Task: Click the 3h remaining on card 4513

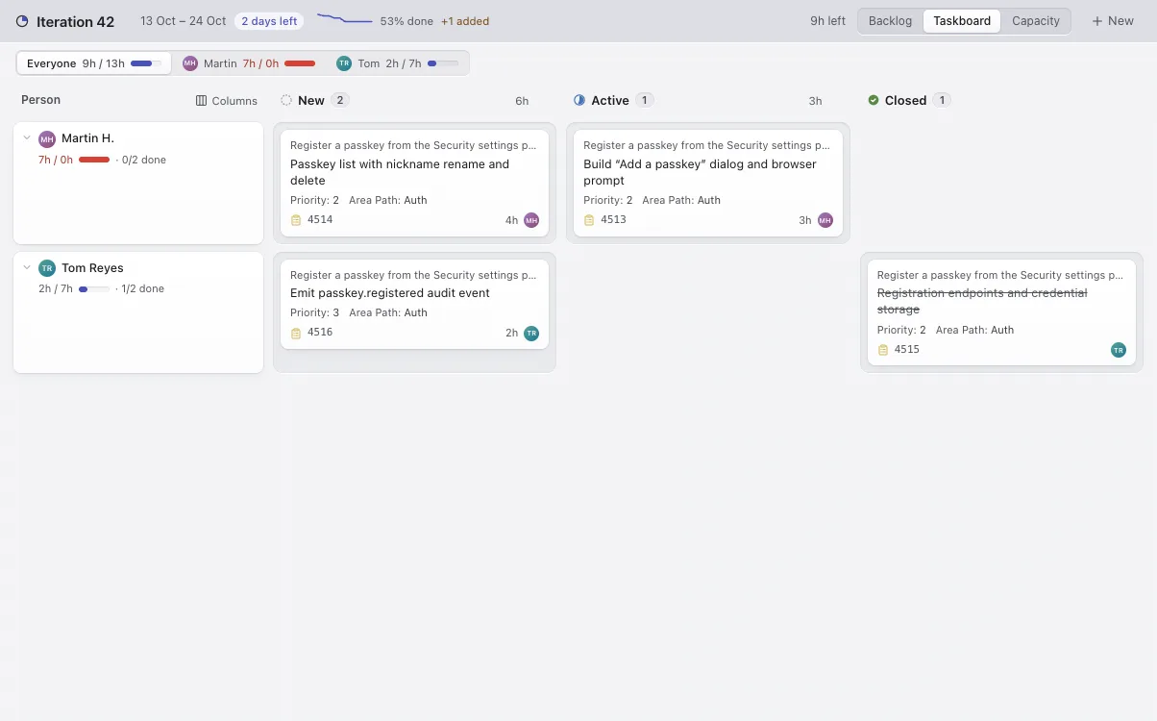Action: pyautogui.click(x=805, y=220)
